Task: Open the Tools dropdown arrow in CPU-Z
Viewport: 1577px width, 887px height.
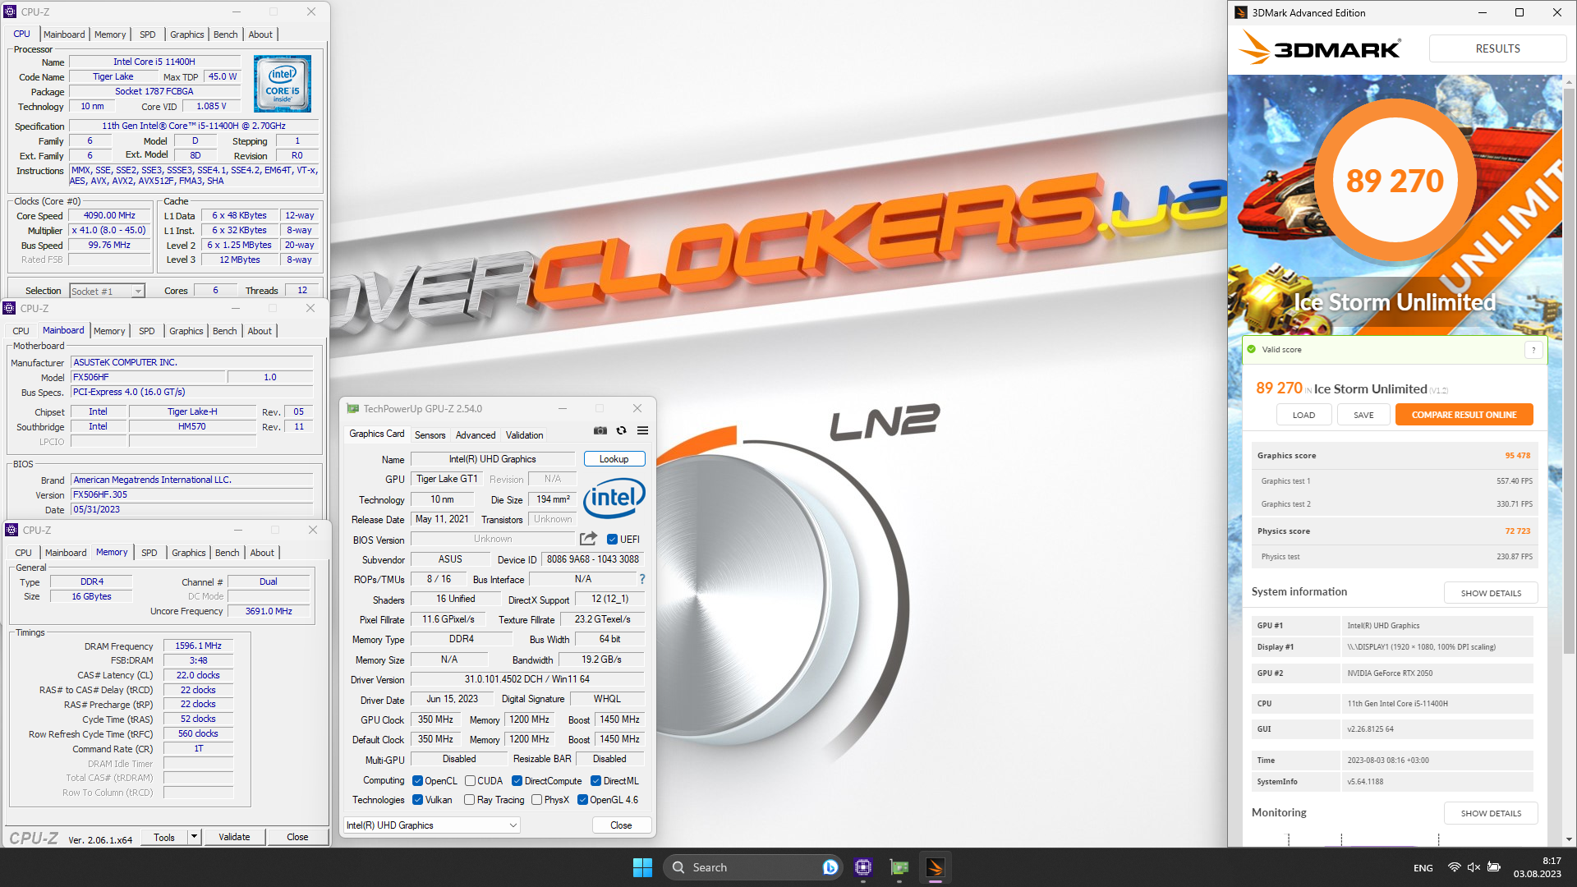Action: 194,837
